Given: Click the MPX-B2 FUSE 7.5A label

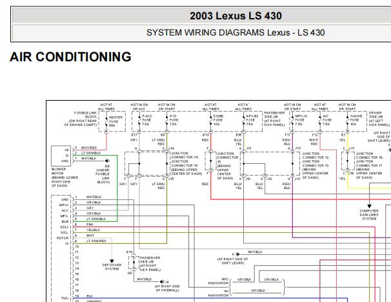Looking at the screenshot, I should [x=252, y=120].
